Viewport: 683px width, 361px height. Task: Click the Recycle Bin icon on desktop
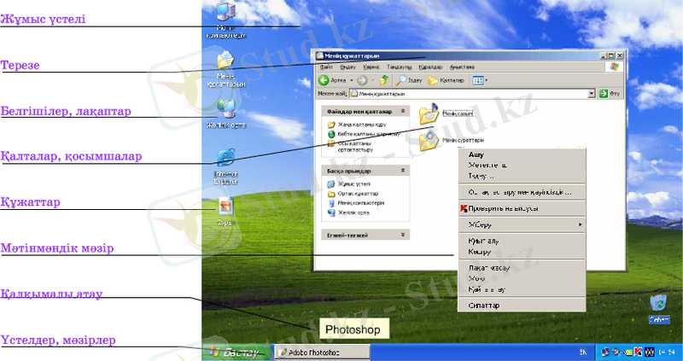pos(657,304)
